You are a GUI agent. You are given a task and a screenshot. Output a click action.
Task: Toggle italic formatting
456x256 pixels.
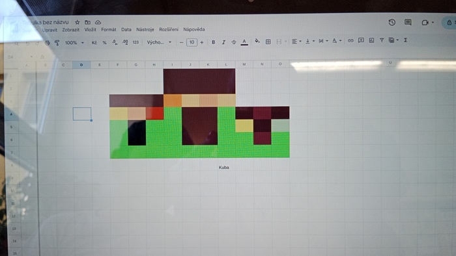pos(223,42)
